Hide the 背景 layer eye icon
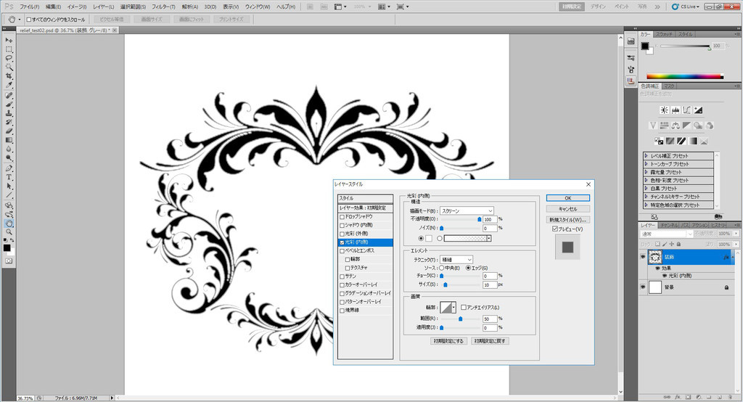Image resolution: width=743 pixels, height=402 pixels. (643, 287)
